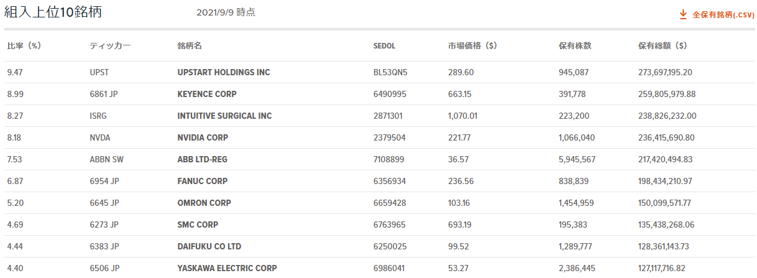Click the SEDOL column header

coord(384,46)
